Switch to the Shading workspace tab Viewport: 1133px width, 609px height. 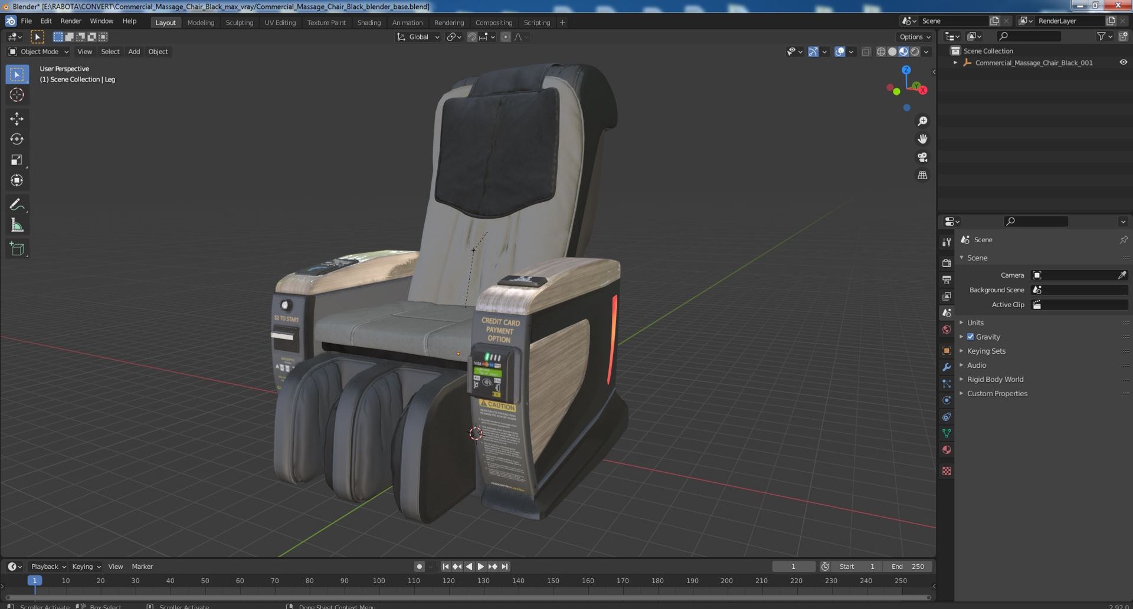tap(369, 22)
